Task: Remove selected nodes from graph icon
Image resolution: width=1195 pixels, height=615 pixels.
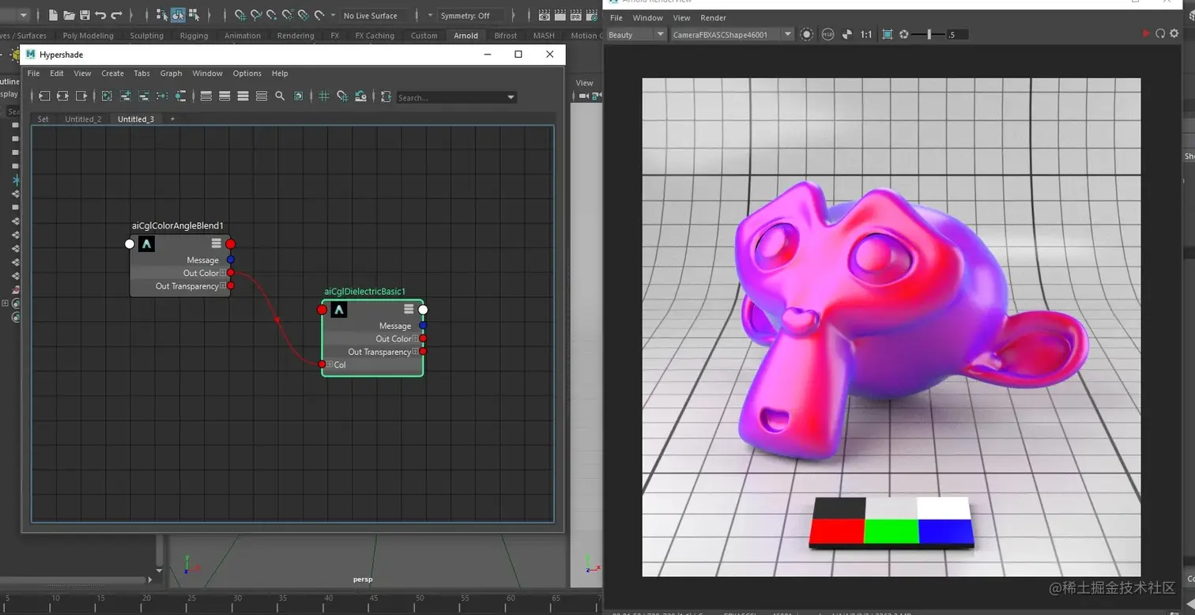Action: 143,96
